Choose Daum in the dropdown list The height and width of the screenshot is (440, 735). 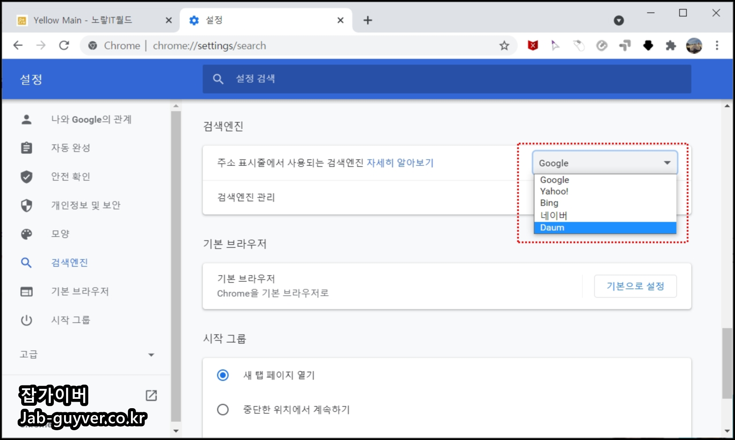click(x=605, y=228)
